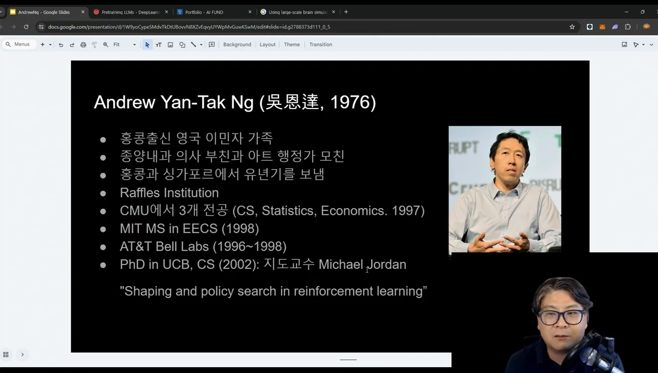Select Andrew Ng's photo on slide

point(505,190)
